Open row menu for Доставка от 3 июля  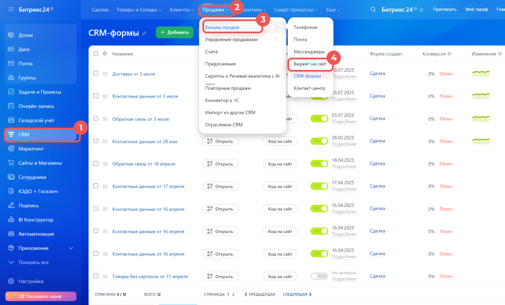(106, 74)
